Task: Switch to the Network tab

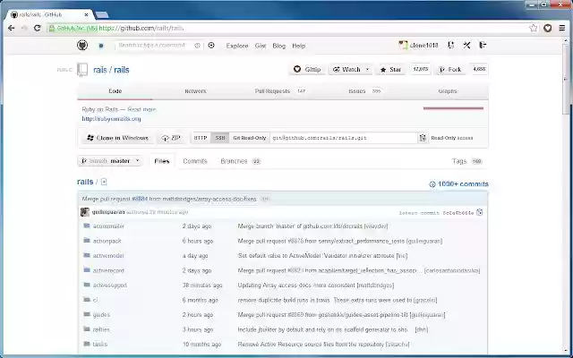Action: [x=195, y=91]
